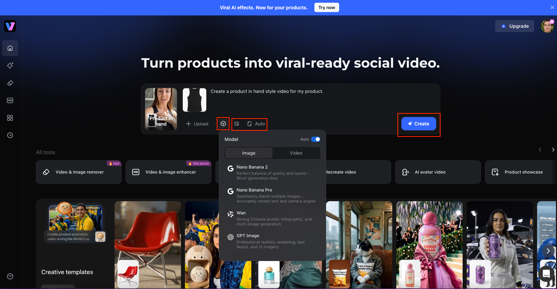Select the Nano Banana 2 model
The width and height of the screenshot is (557, 289).
pos(272,172)
